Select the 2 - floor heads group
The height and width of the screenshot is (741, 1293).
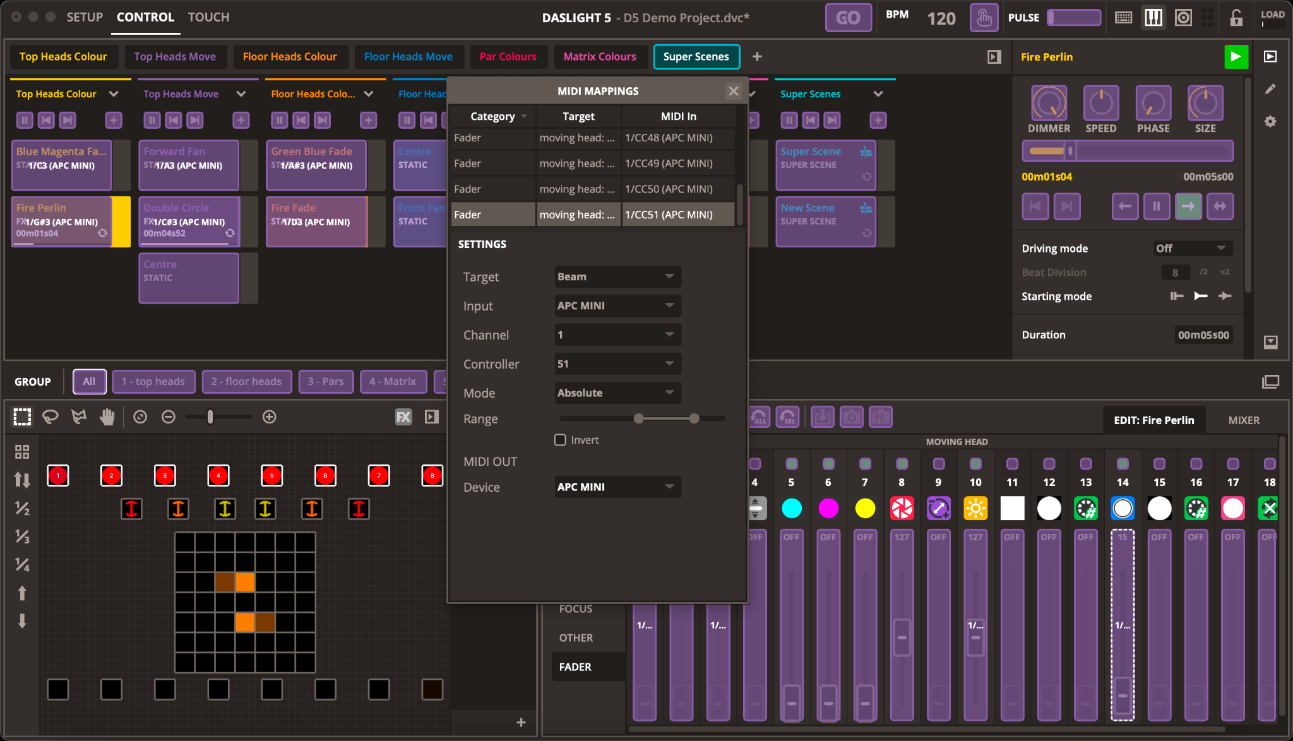click(x=246, y=381)
